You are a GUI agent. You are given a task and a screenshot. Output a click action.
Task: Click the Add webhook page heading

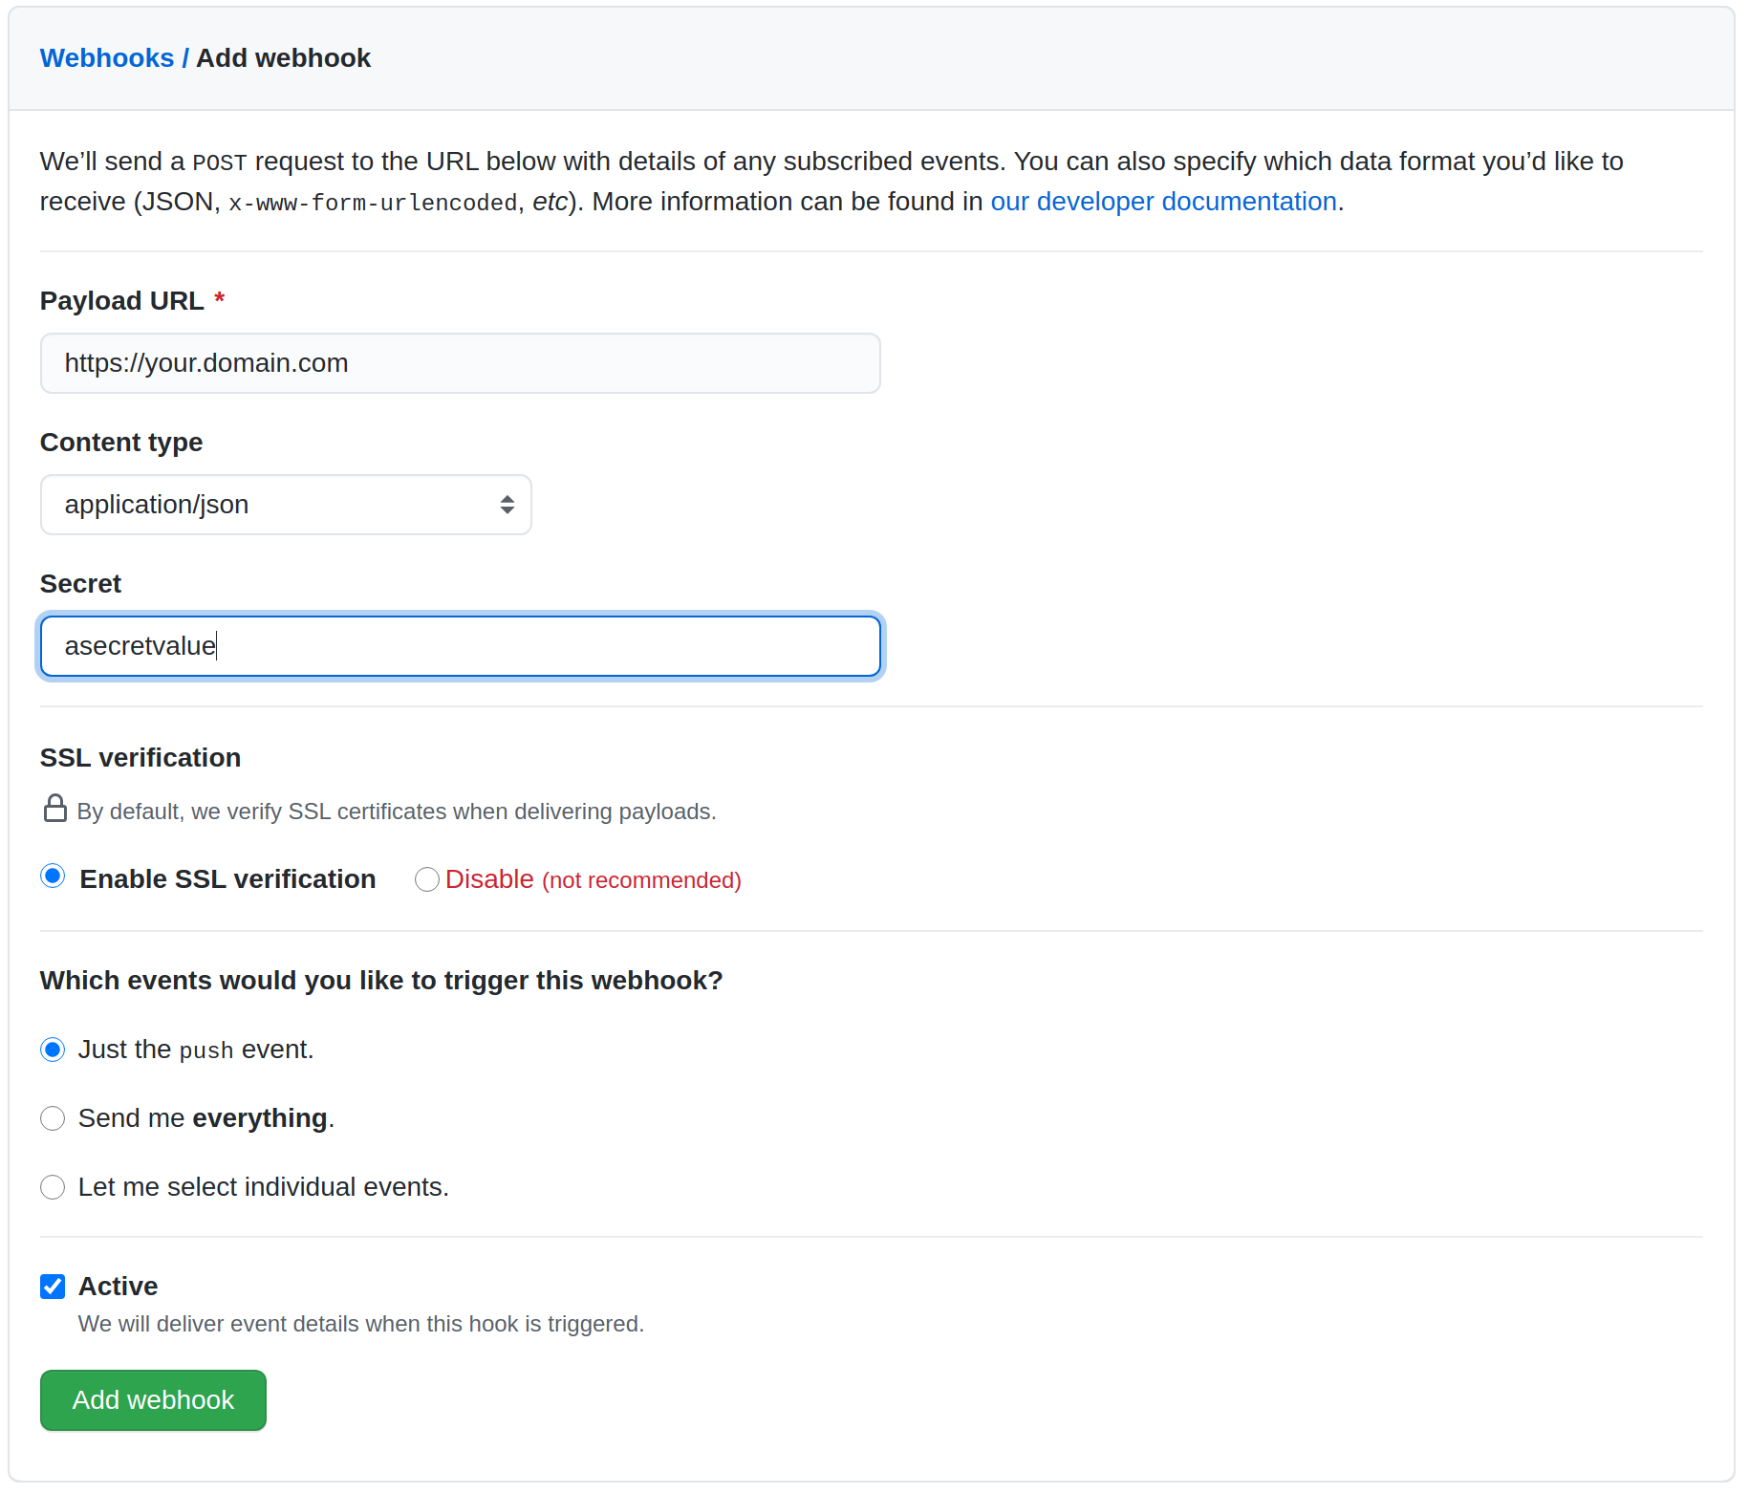pos(283,57)
